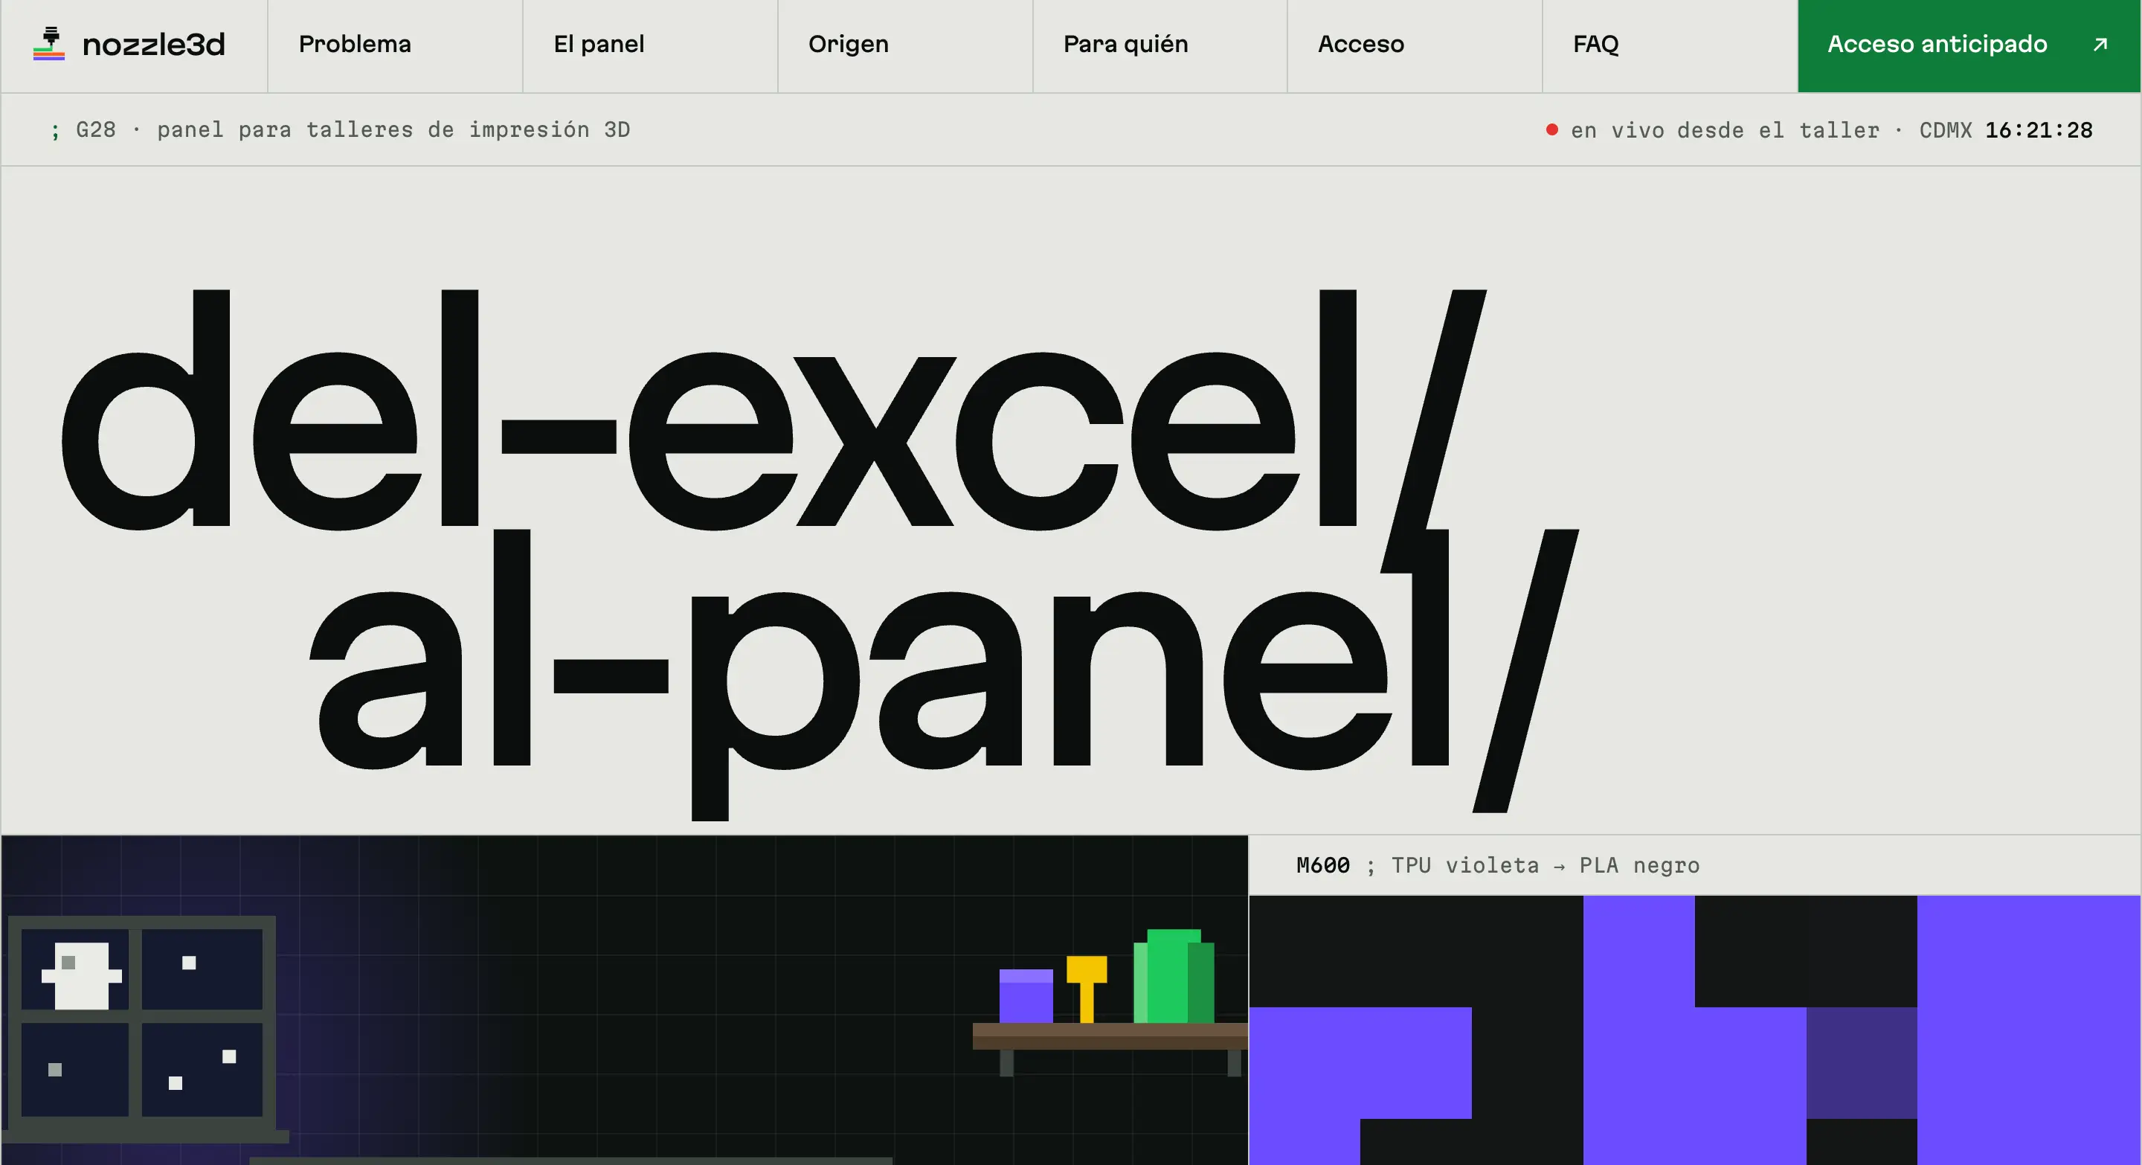
Task: Click the white pixel ghost in the window
Action: (82, 975)
